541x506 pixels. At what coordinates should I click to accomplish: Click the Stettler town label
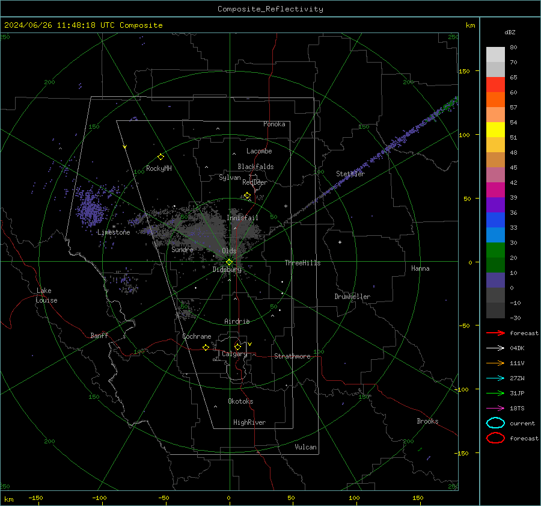point(350,174)
